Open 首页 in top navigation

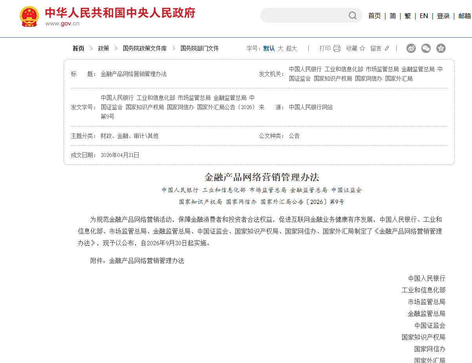click(374, 16)
